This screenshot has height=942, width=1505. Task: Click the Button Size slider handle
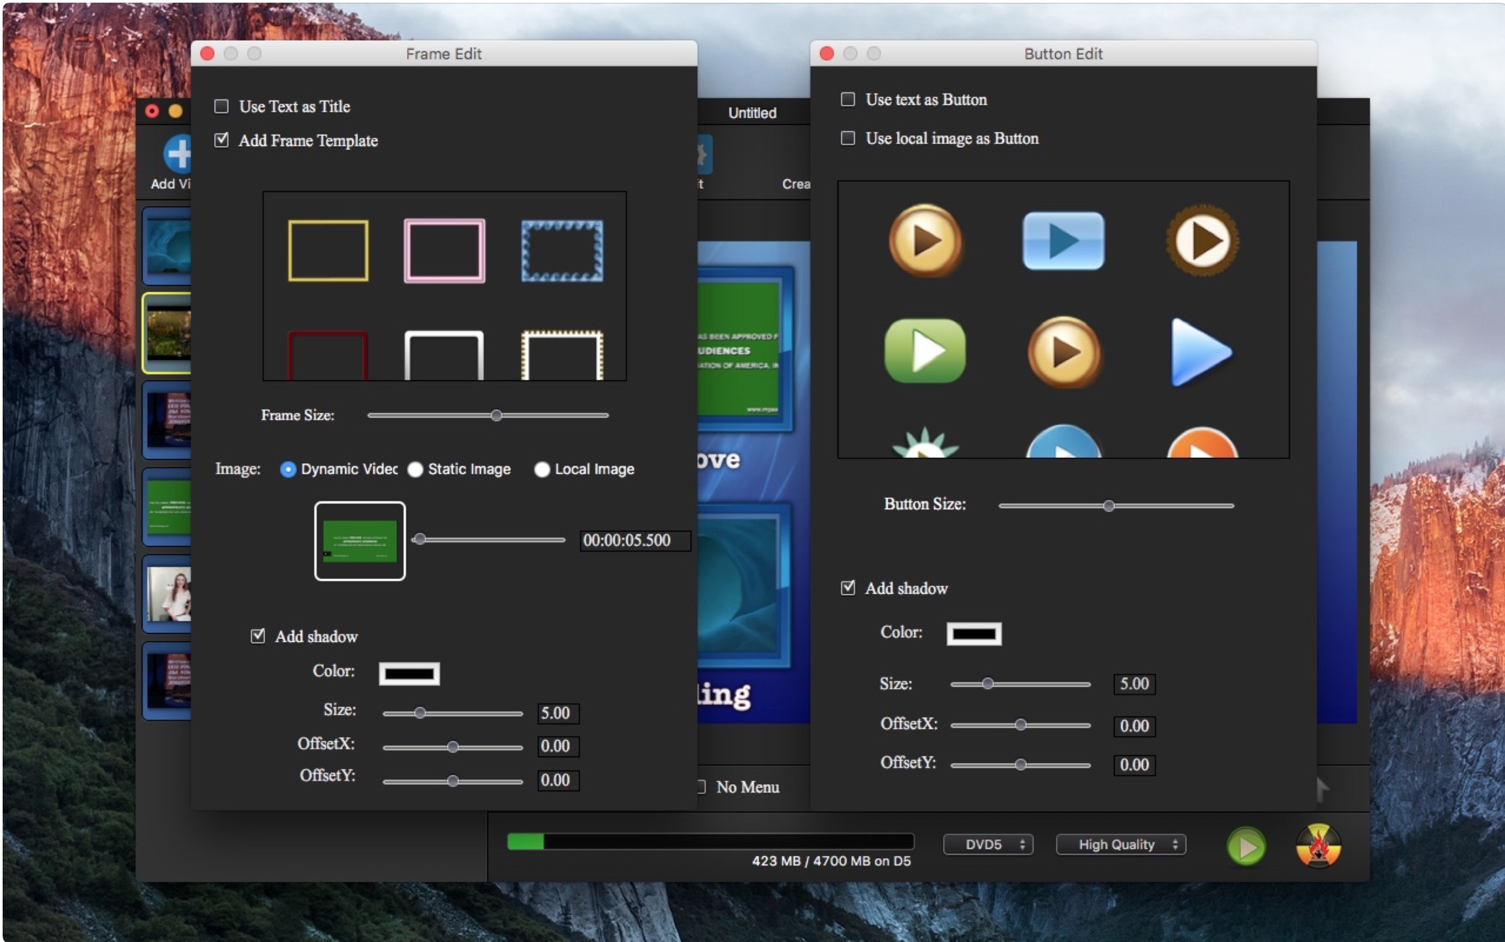tap(1109, 506)
